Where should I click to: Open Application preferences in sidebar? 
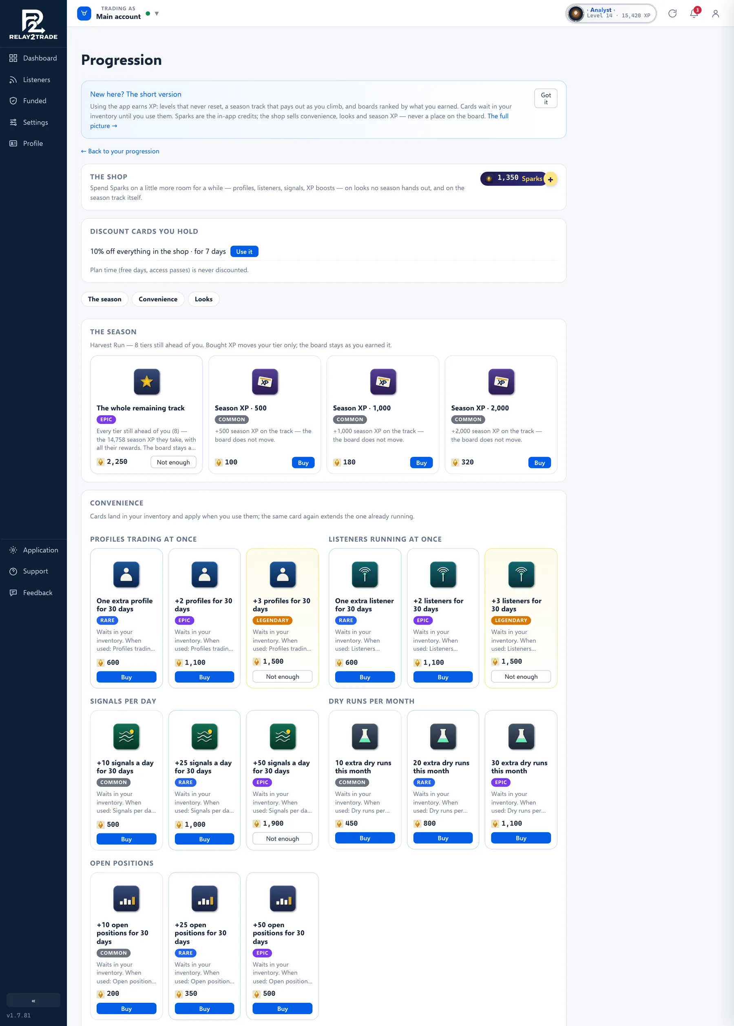pyautogui.click(x=33, y=550)
